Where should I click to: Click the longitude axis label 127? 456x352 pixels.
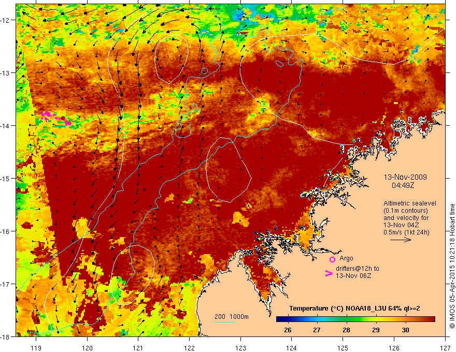coord(445,348)
